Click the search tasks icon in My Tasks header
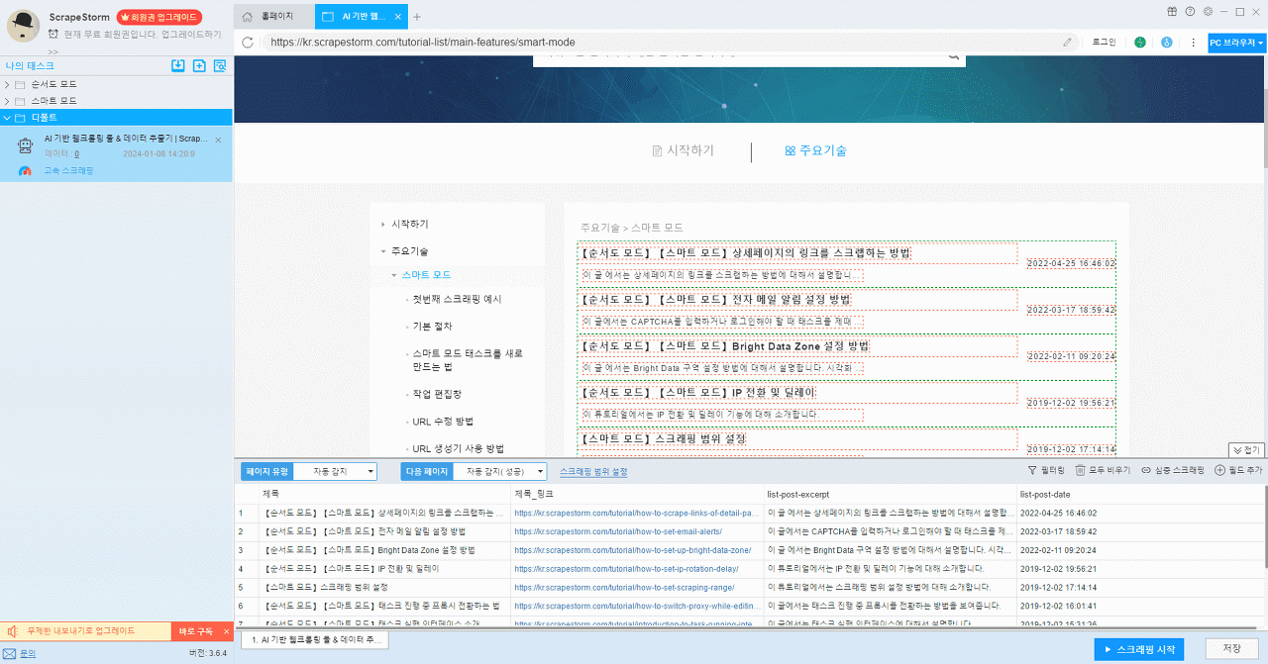 pos(220,65)
